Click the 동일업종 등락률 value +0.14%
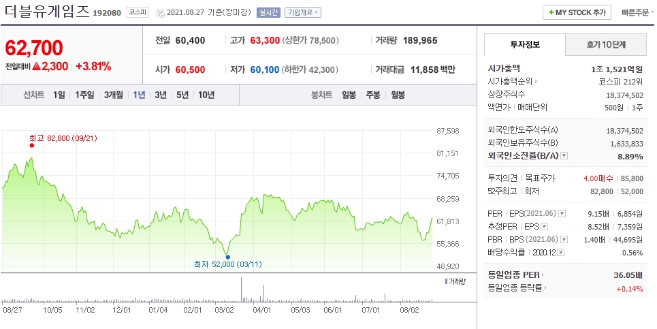657x329 pixels. [x=630, y=289]
